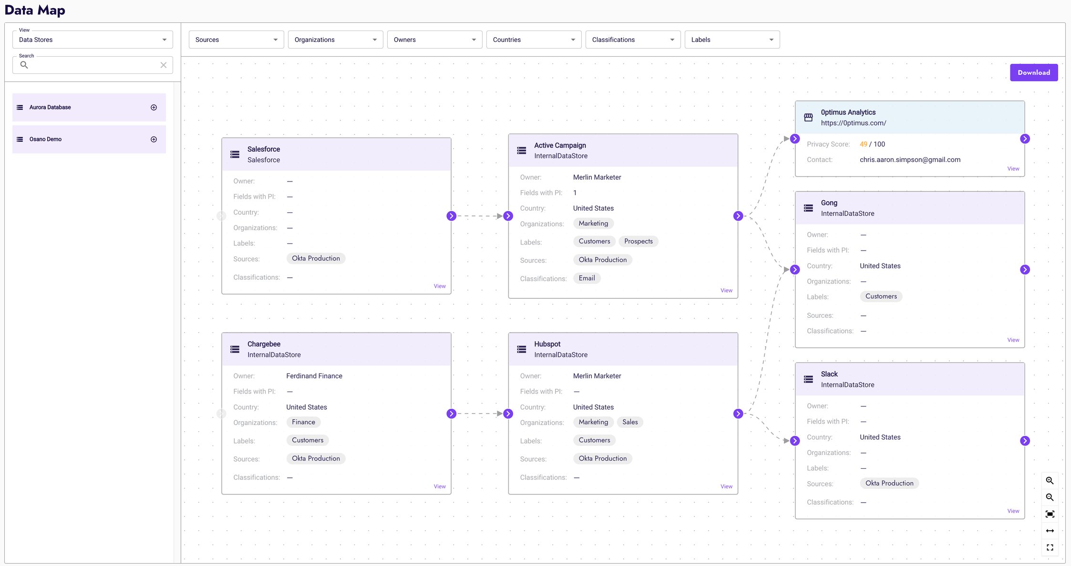Clear the search box using the X icon
Viewport: 1071px width, 566px height.
[x=164, y=65]
